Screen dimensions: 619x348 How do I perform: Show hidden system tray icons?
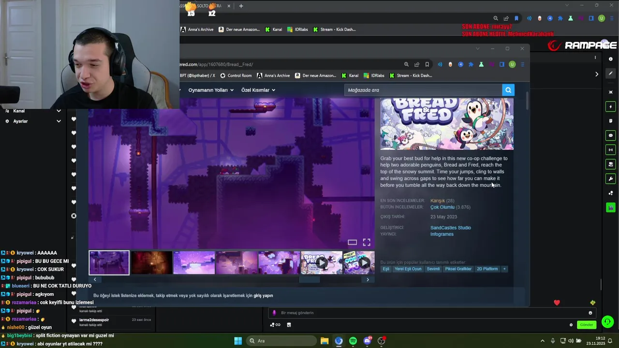pos(542,341)
